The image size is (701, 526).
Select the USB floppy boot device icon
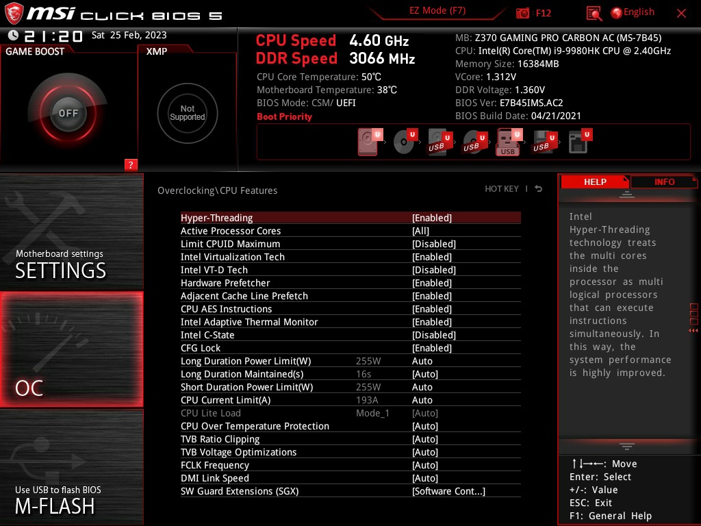544,142
